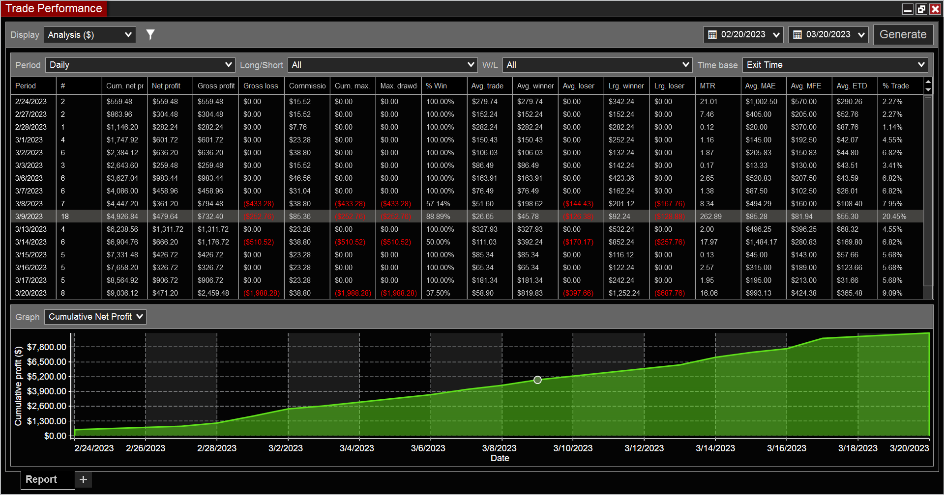Sort by Cum. net profit column header
This screenshot has width=944, height=495.
(x=125, y=86)
